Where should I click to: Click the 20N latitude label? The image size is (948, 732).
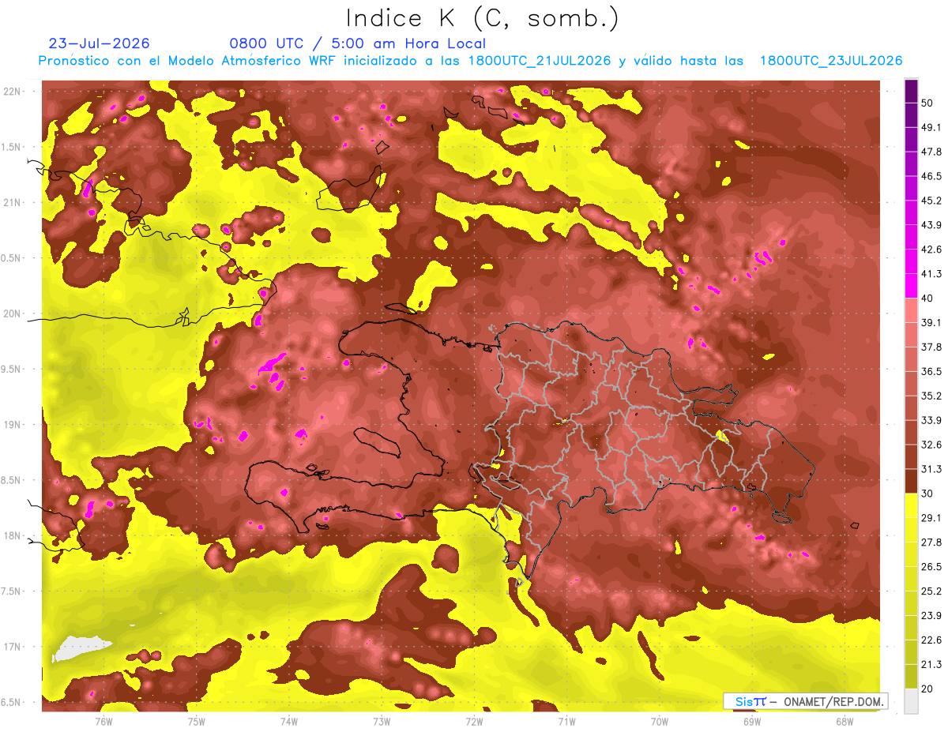pos(13,314)
